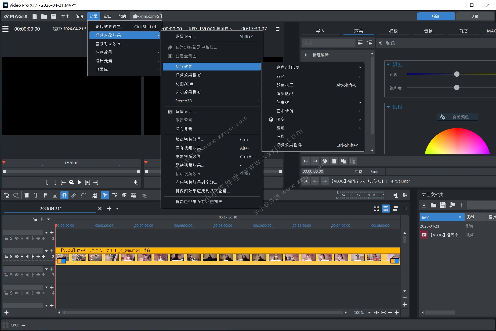496x331 pixels.
Task: Adjust the 色温 slider handle
Action: point(457,74)
